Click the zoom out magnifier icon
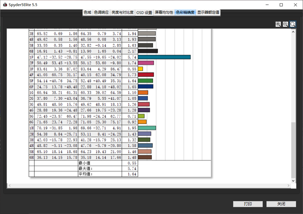Image resolution: width=303 pixels, height=214 pixels. [x=286, y=24]
